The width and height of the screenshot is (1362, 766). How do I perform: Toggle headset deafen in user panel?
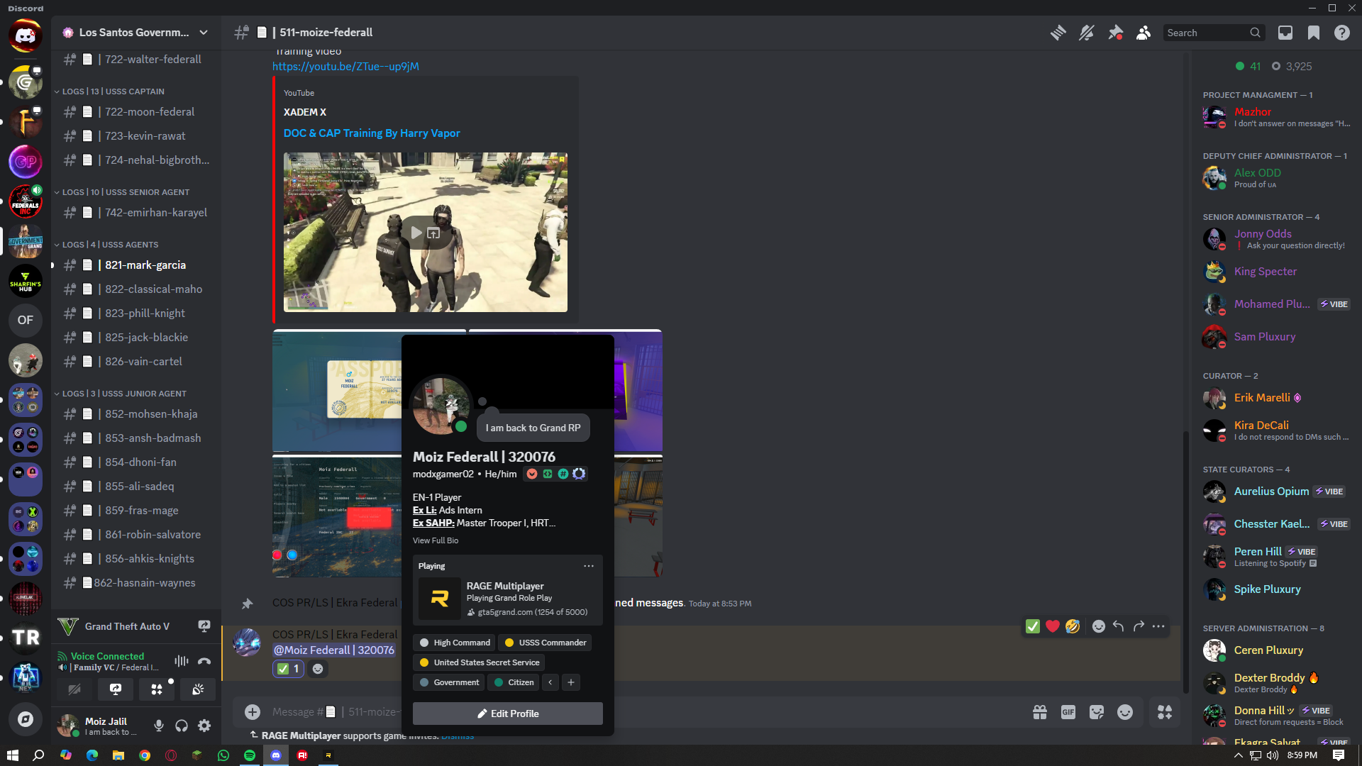182,726
